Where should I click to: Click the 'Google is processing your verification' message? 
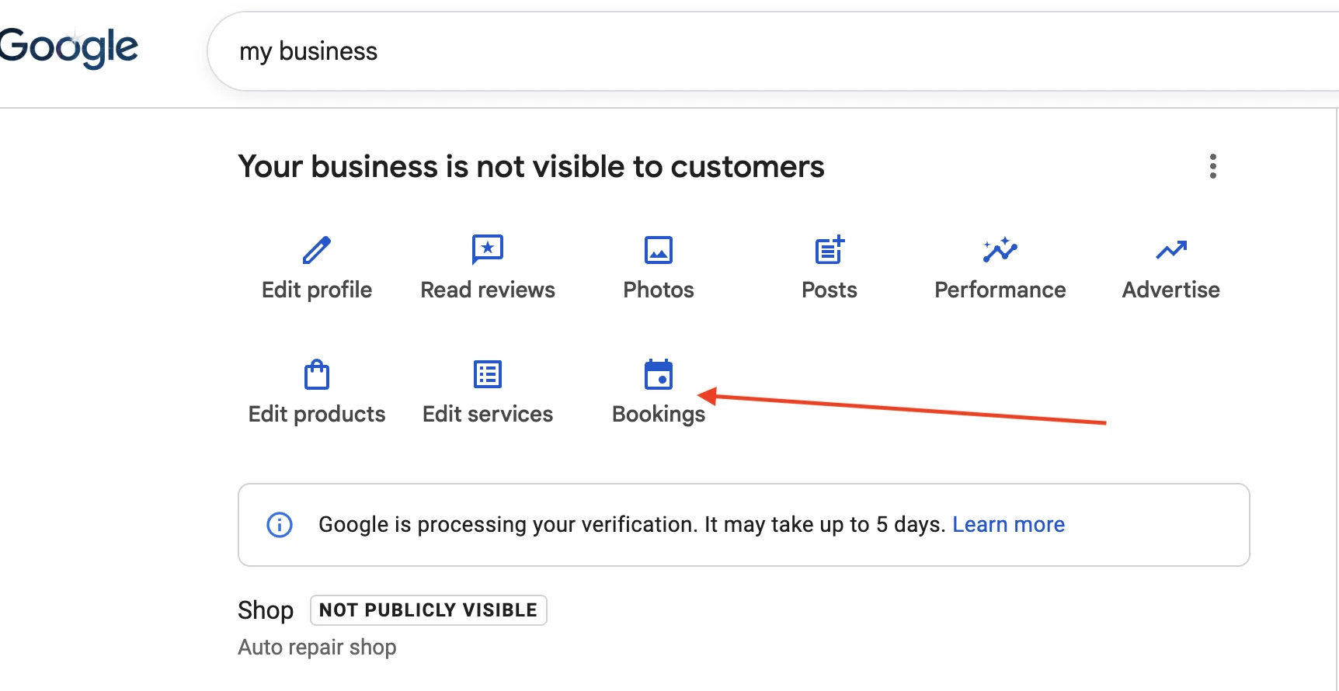(x=631, y=525)
